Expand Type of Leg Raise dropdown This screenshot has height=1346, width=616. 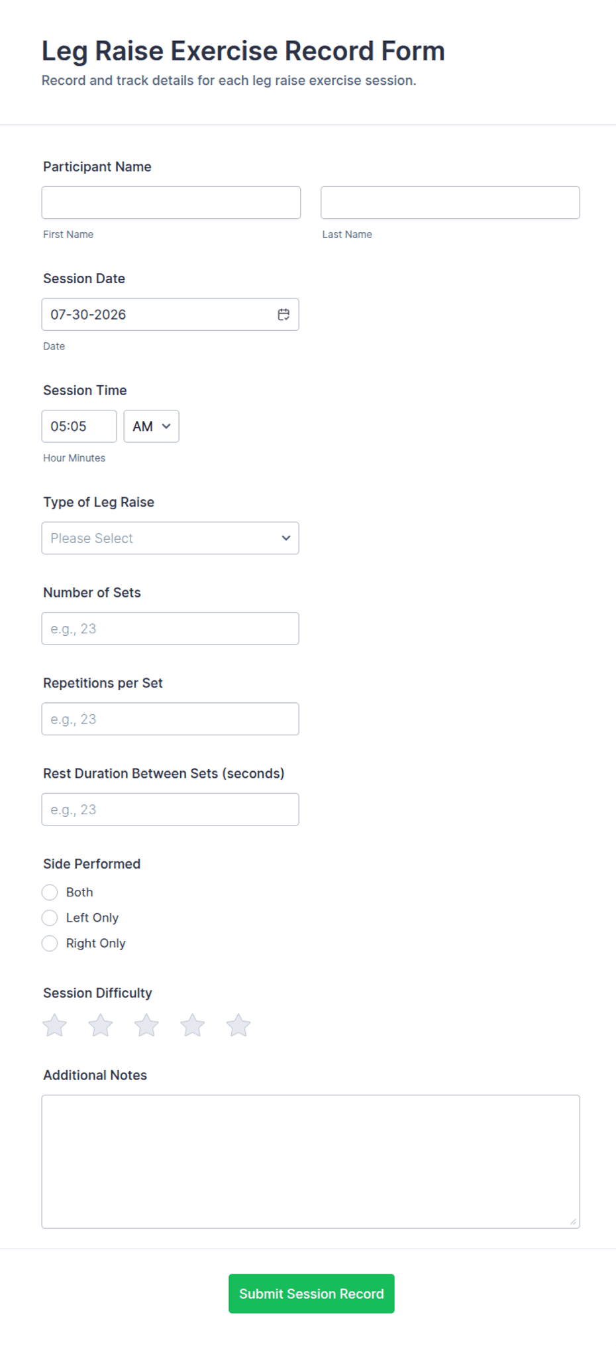point(170,538)
